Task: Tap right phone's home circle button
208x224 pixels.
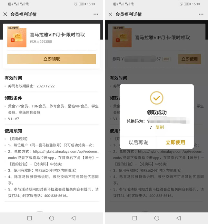Action: coord(156,218)
